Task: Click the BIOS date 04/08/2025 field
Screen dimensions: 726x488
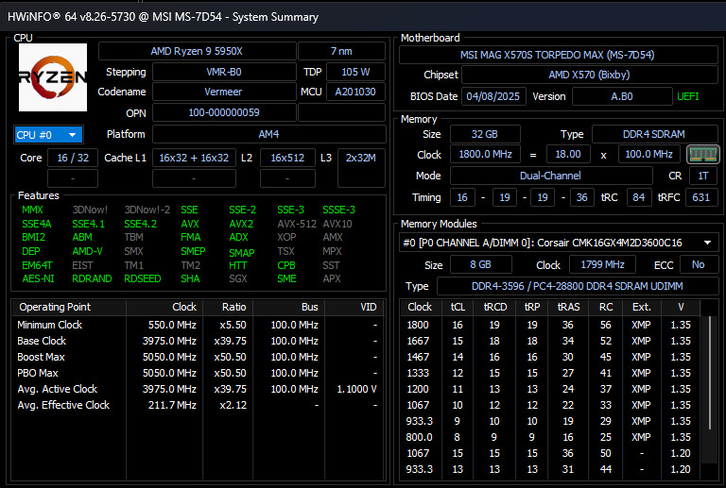Action: tap(493, 96)
